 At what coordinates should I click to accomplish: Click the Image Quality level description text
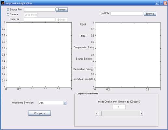click(x=119, y=102)
